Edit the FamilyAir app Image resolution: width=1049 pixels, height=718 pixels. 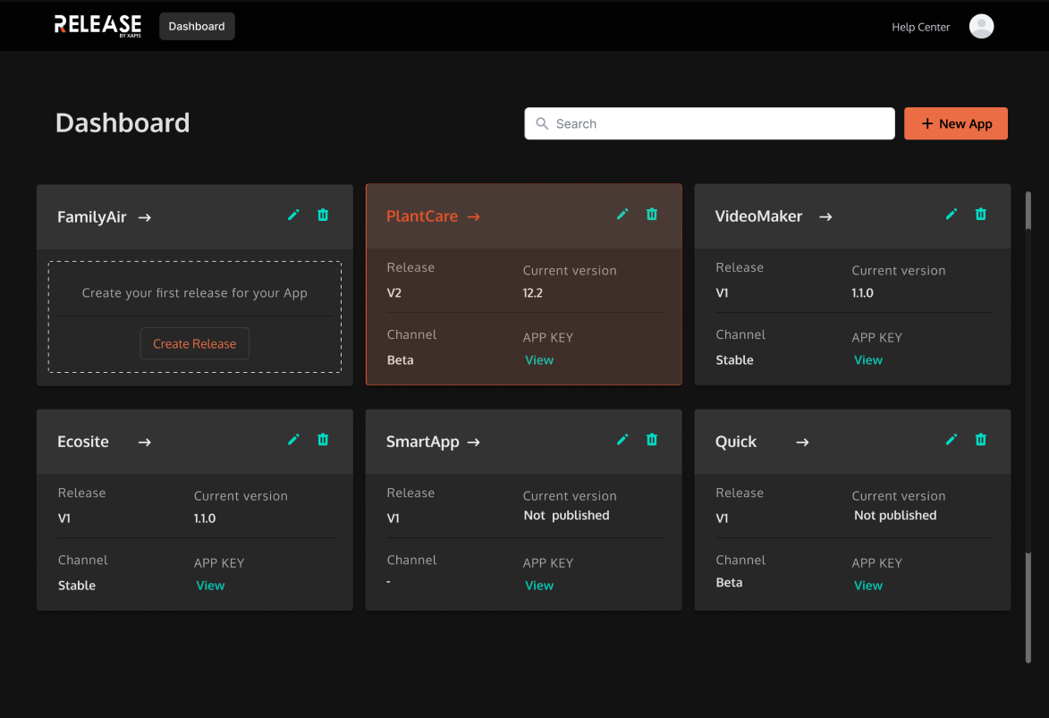[293, 215]
